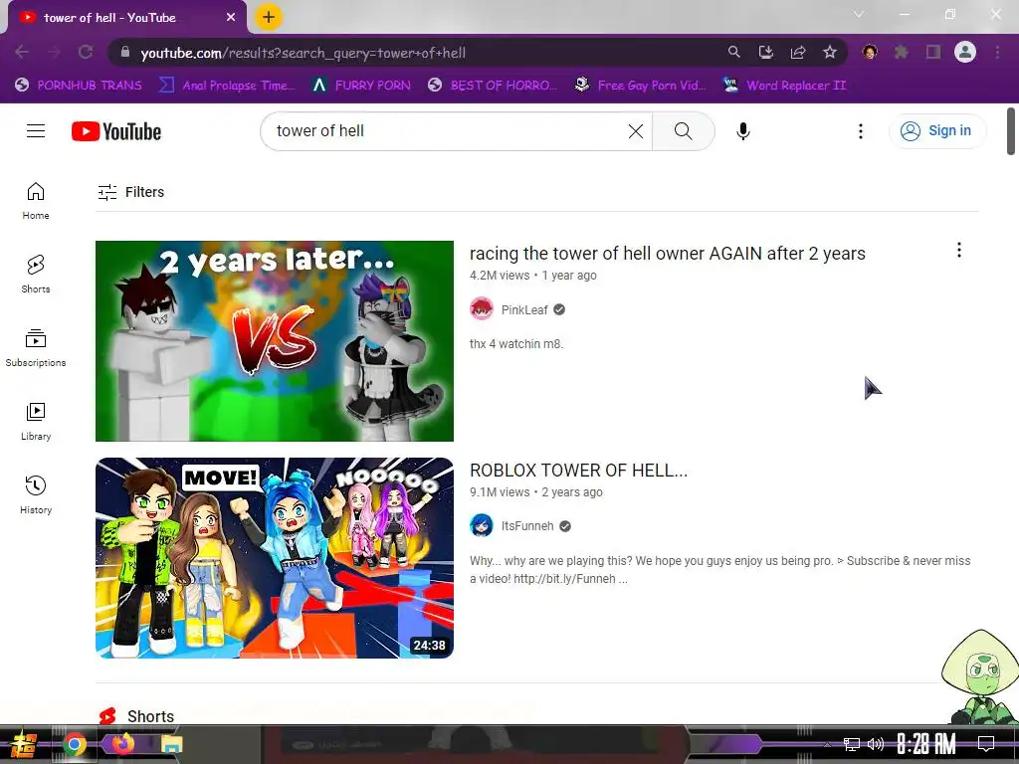1019x764 pixels.
Task: Click the ItsFunneh channel avatar
Action: point(482,525)
